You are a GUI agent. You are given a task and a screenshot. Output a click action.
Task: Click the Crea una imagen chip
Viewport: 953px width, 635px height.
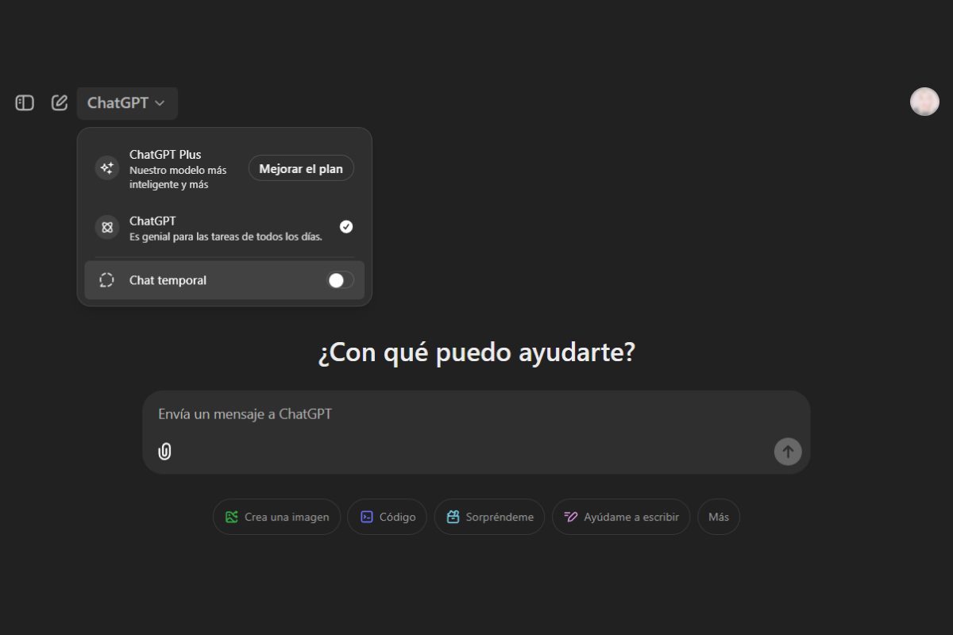tap(276, 516)
